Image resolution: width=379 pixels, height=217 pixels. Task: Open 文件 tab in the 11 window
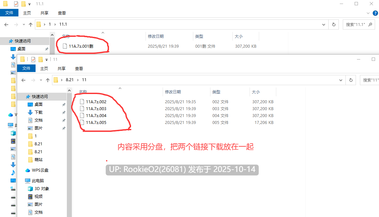point(26,68)
